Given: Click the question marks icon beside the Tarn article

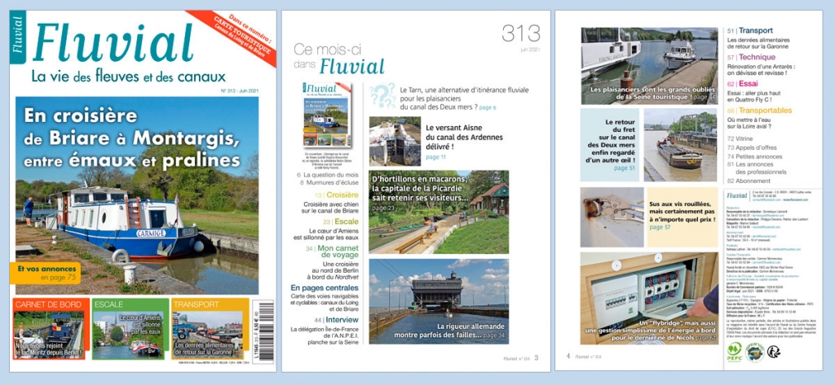Looking at the screenshot, I should tap(382, 95).
